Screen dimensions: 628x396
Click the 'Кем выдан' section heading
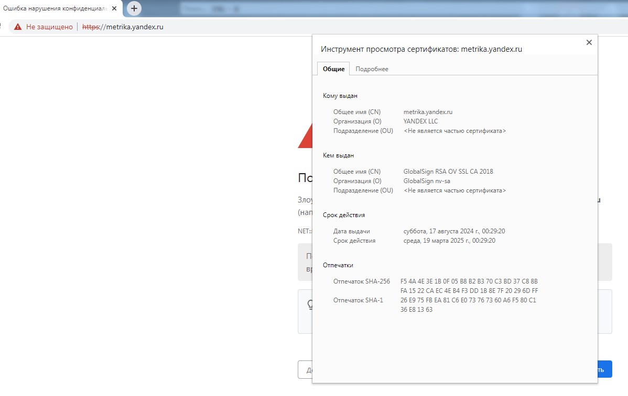point(339,155)
